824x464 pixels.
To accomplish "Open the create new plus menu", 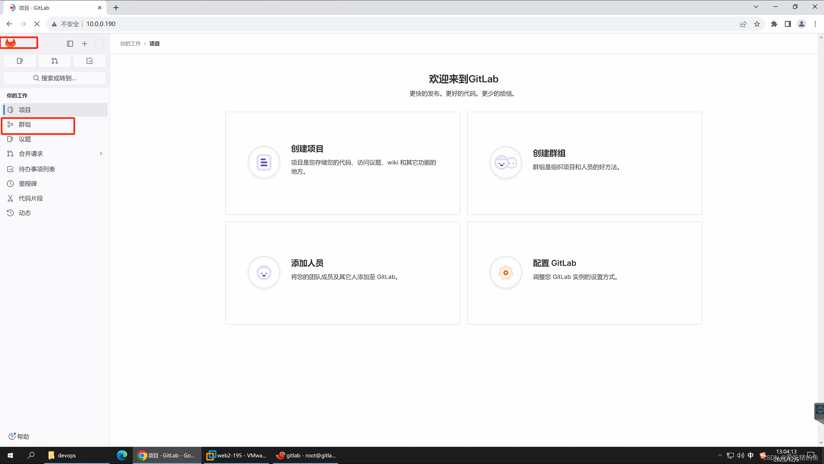I will coord(85,43).
